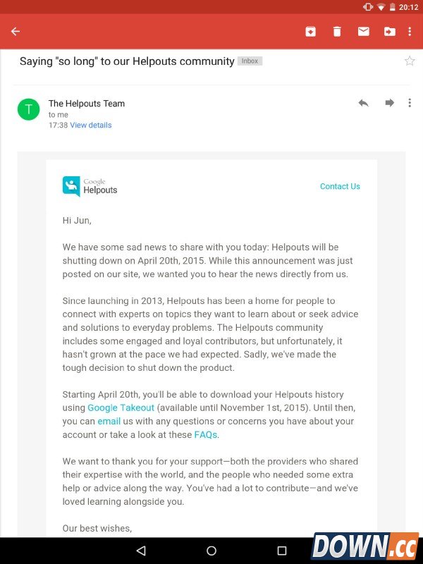The height and width of the screenshot is (564, 423).
Task: Open the FAQs link
Action: [x=205, y=435]
